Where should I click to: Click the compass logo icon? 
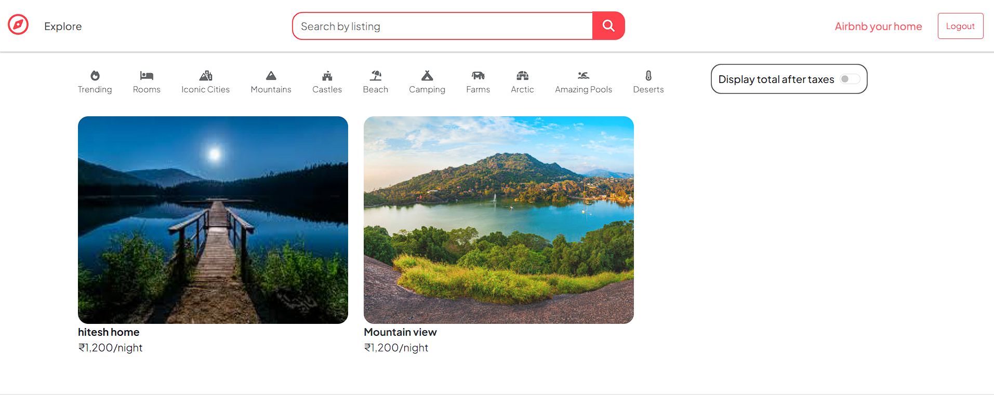[18, 25]
